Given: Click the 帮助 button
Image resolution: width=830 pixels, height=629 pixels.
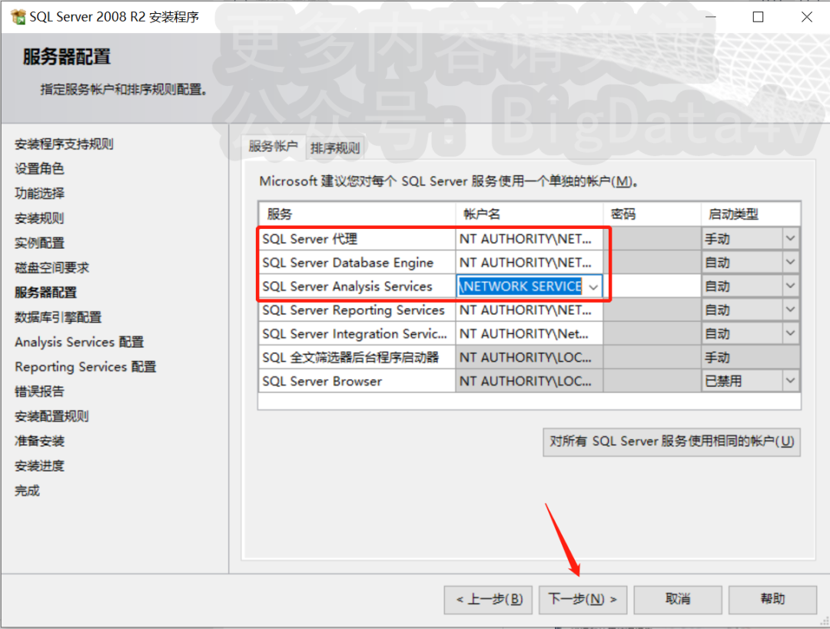Looking at the screenshot, I should (x=772, y=599).
